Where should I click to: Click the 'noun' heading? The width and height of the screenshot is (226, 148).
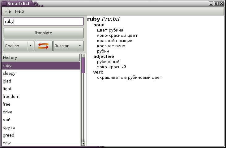(x=99, y=25)
